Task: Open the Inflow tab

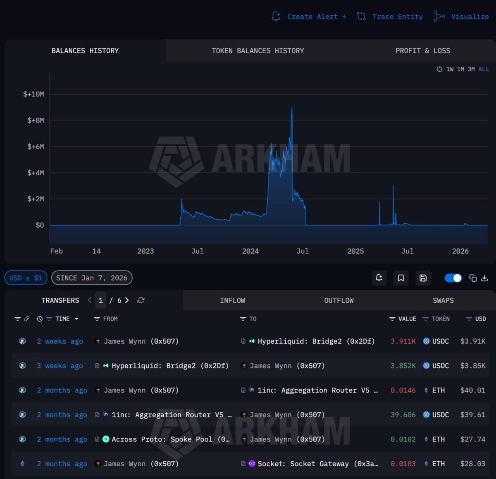Action: [232, 300]
